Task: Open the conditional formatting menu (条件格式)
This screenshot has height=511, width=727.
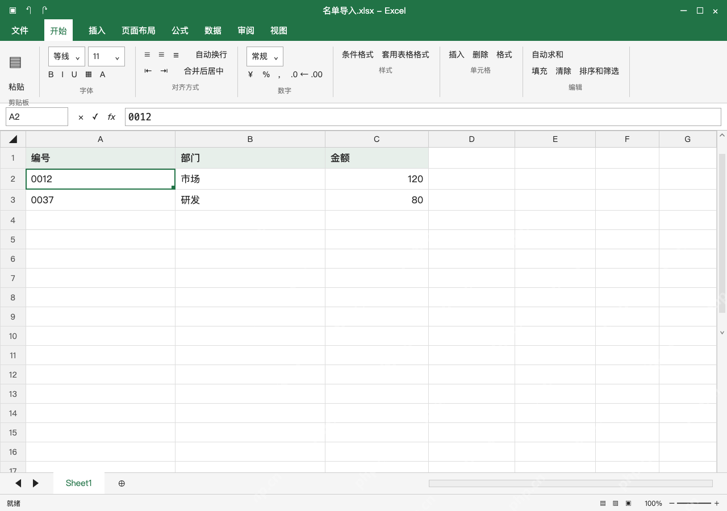Action: (x=358, y=55)
